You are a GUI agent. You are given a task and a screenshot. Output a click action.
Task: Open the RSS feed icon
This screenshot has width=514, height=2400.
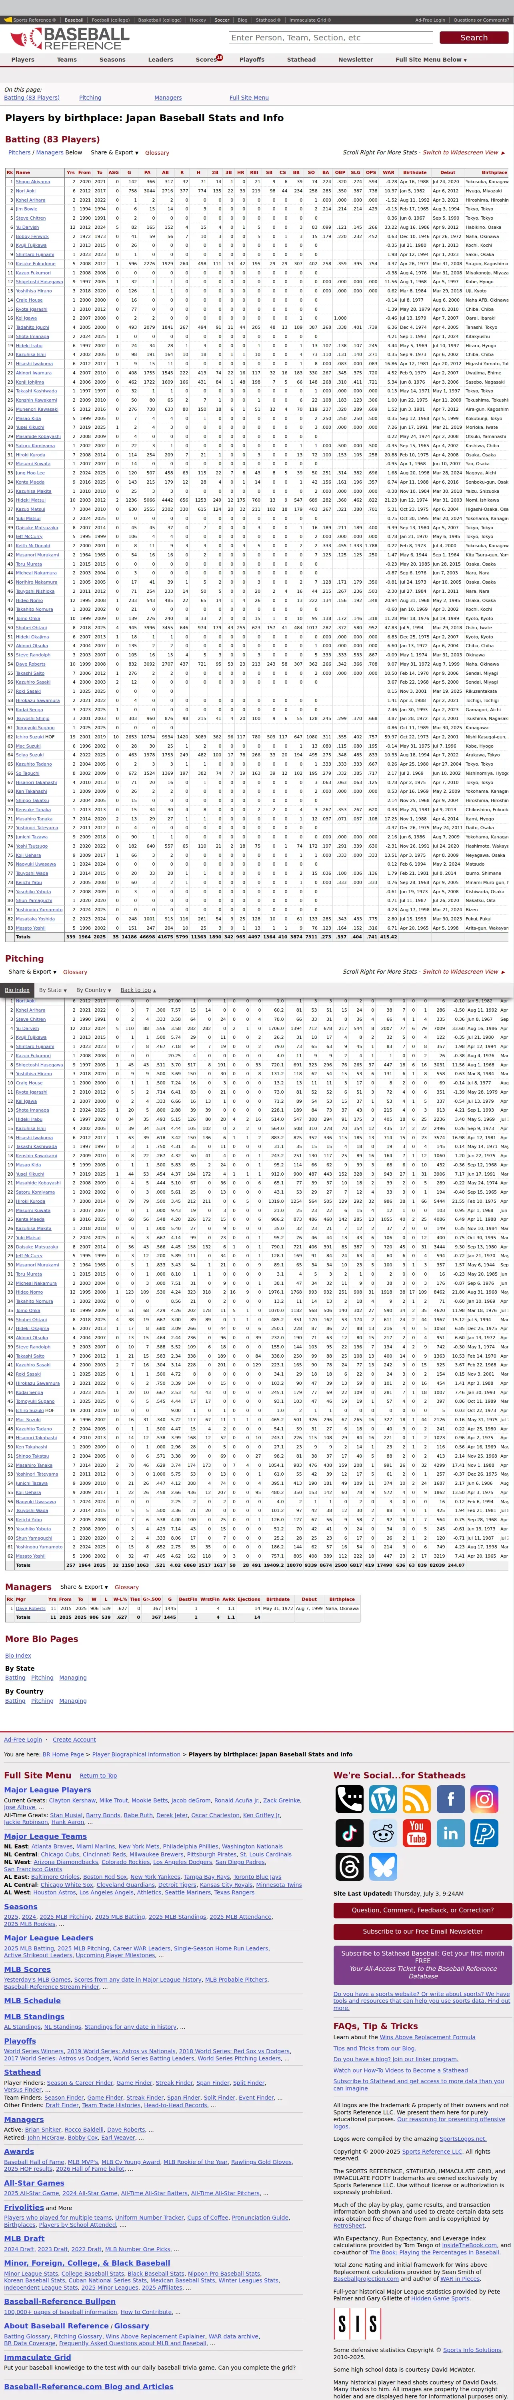[416, 1799]
